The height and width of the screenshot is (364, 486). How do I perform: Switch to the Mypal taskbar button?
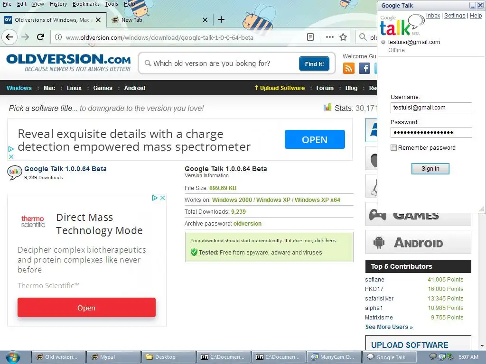point(113,357)
